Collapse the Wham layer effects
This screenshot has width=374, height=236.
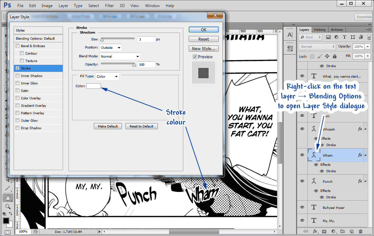(x=365, y=155)
